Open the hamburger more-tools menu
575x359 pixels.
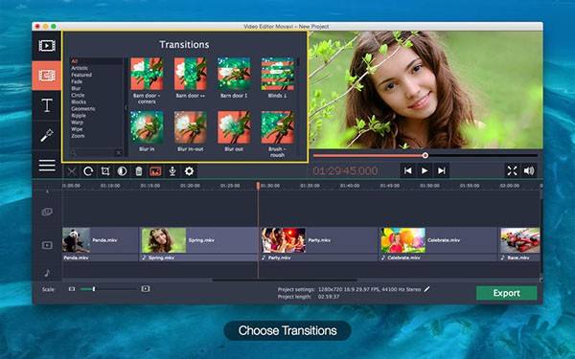coord(47,166)
